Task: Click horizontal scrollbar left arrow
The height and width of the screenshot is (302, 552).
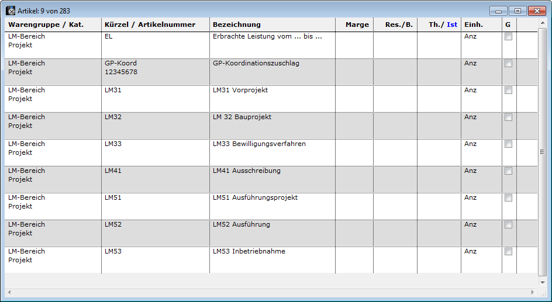Action: pos(9,292)
